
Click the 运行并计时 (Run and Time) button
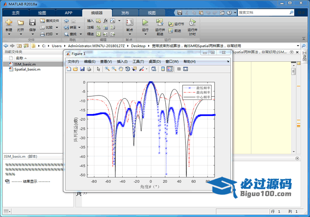pos(193,27)
